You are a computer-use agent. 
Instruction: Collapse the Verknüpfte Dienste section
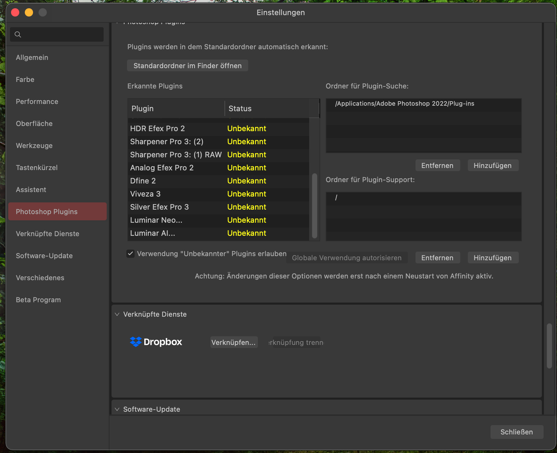[x=117, y=314]
